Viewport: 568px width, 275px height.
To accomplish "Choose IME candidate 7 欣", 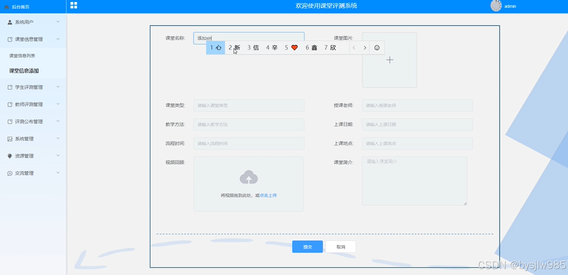I will (330, 47).
